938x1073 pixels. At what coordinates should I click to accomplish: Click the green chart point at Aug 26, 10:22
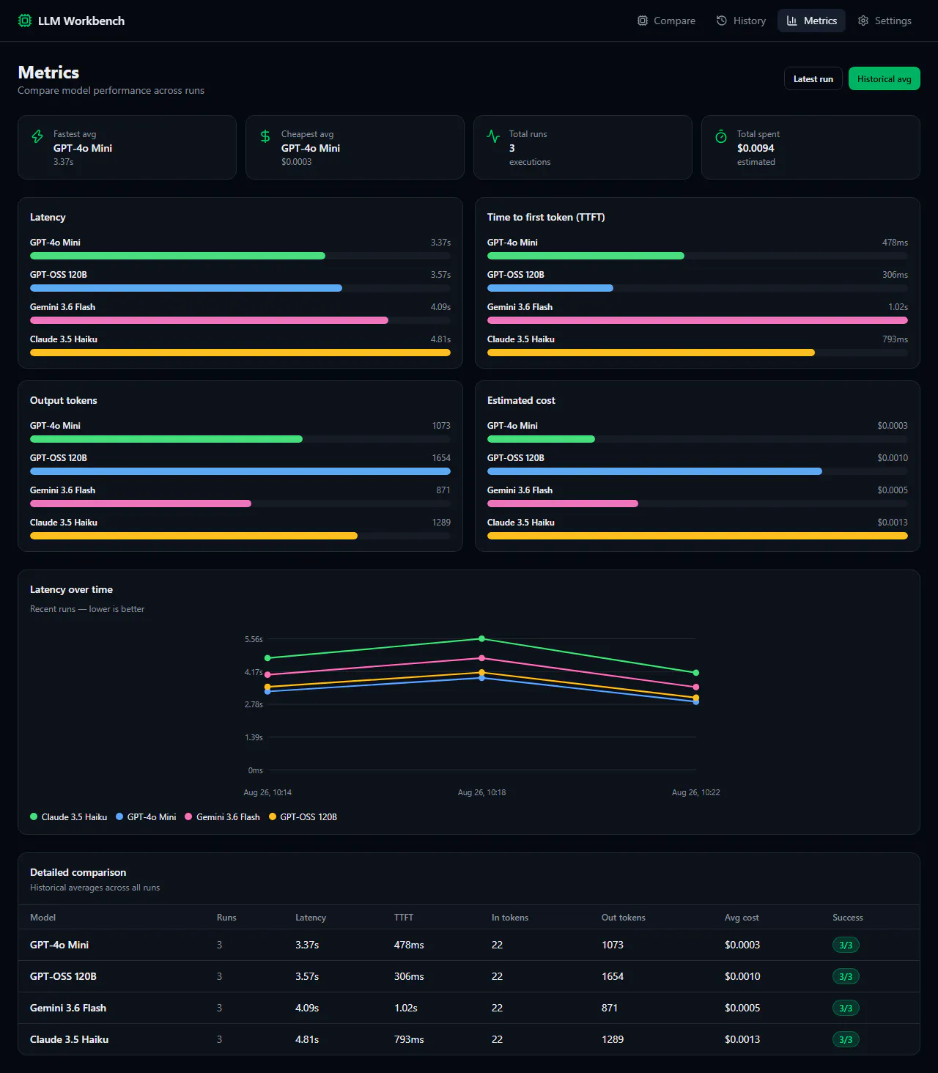point(696,673)
